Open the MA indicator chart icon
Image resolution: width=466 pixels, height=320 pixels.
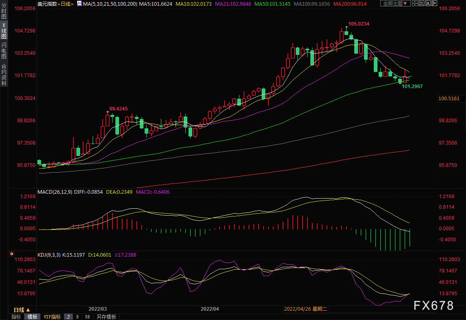[79, 4]
